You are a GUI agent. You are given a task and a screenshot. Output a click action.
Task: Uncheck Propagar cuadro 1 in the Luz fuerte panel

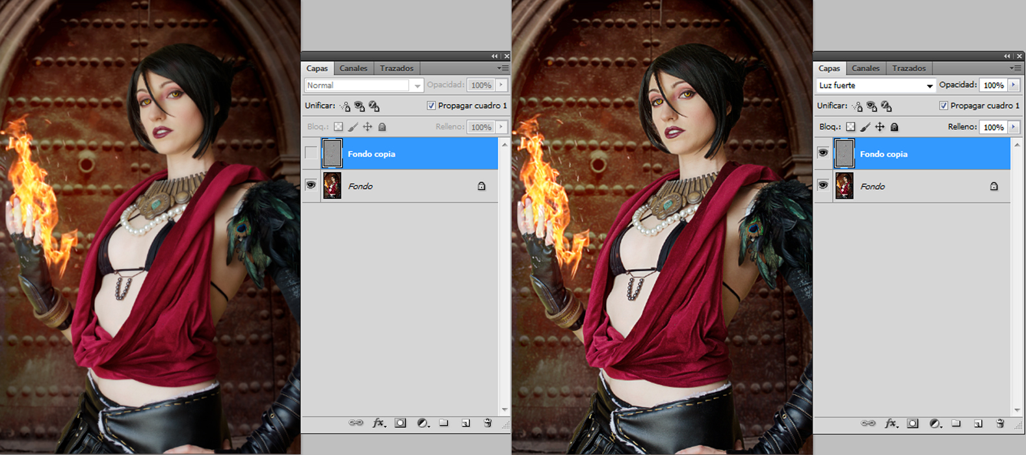(943, 105)
